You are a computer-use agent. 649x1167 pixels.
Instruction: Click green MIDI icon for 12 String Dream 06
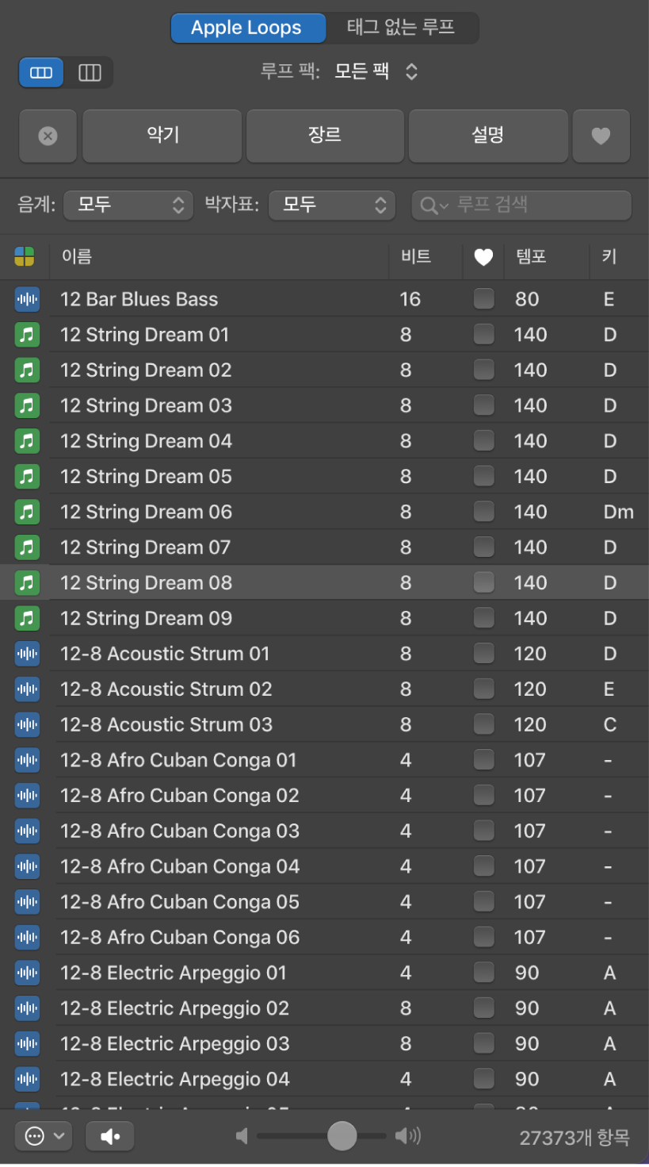pyautogui.click(x=28, y=512)
